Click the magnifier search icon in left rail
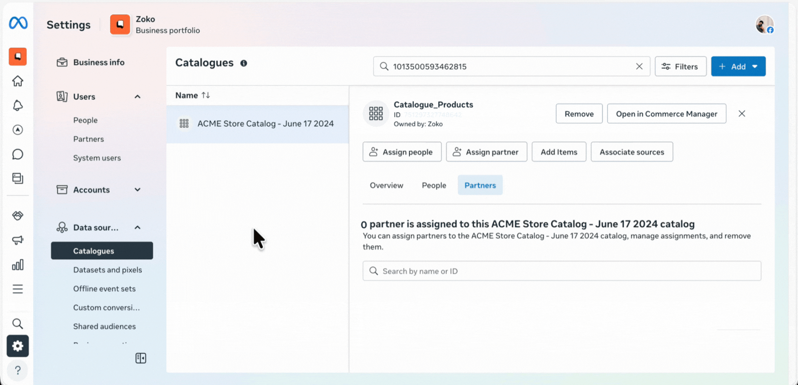798x385 pixels. (x=18, y=324)
